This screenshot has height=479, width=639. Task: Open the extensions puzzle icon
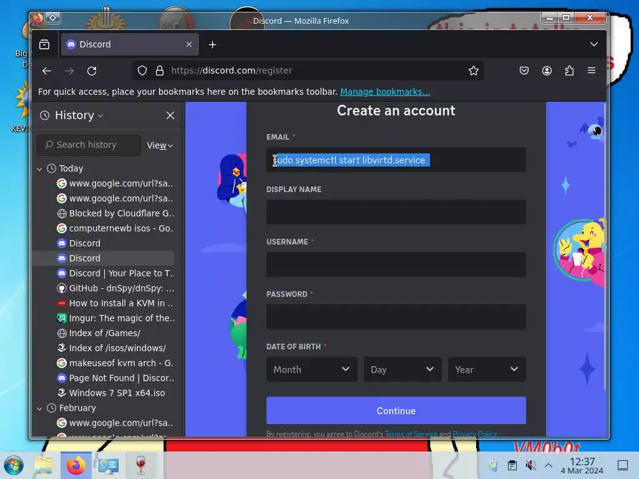click(569, 71)
